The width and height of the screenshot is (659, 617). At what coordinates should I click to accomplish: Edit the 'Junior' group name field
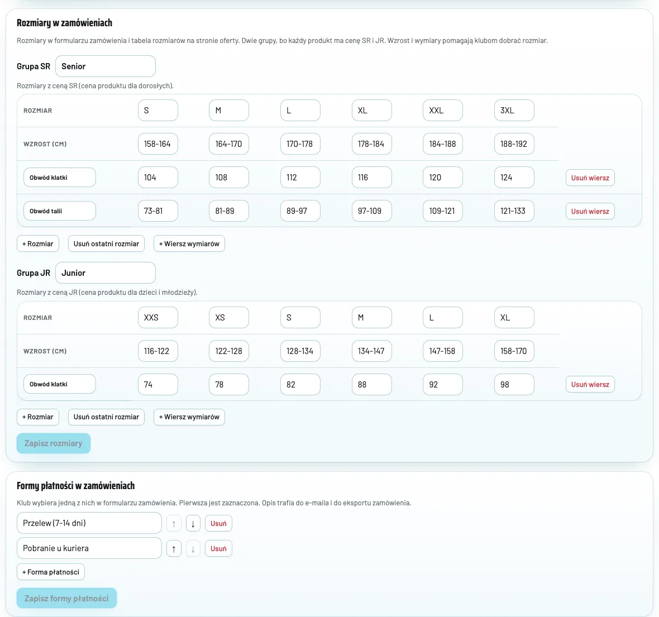tap(106, 273)
